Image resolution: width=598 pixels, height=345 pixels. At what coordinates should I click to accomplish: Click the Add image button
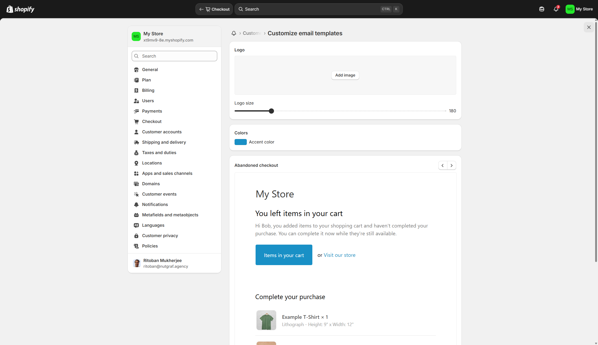point(345,75)
